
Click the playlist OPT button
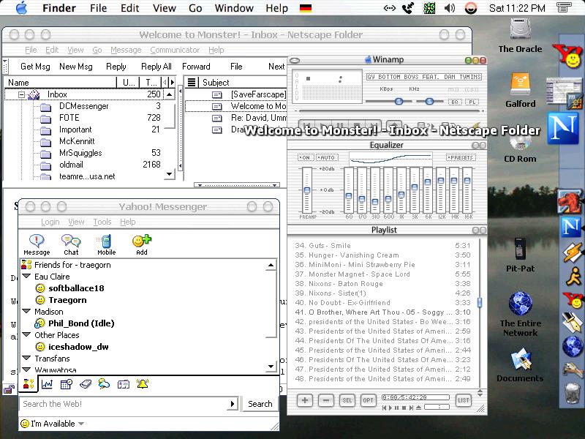368,400
